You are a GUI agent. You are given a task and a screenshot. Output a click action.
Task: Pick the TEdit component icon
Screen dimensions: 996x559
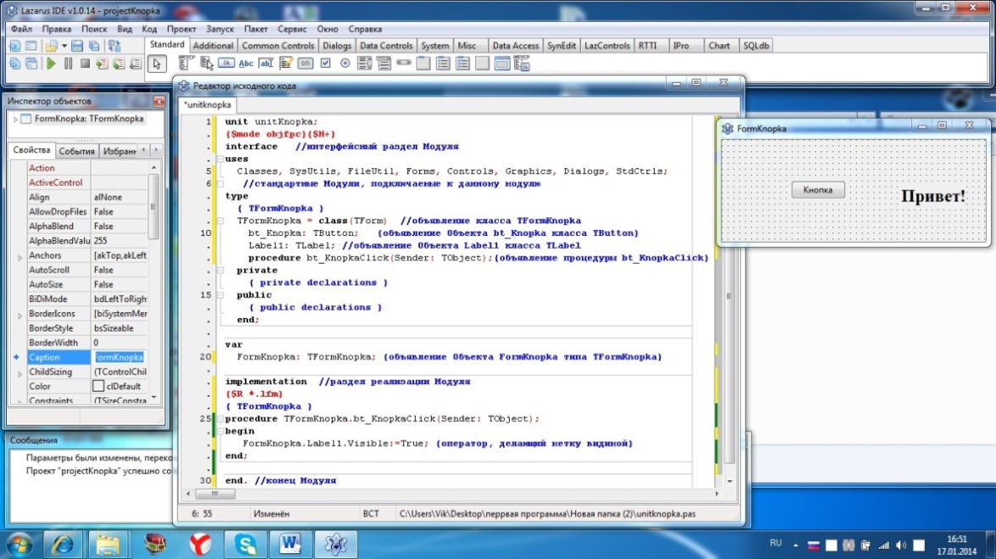tap(266, 63)
